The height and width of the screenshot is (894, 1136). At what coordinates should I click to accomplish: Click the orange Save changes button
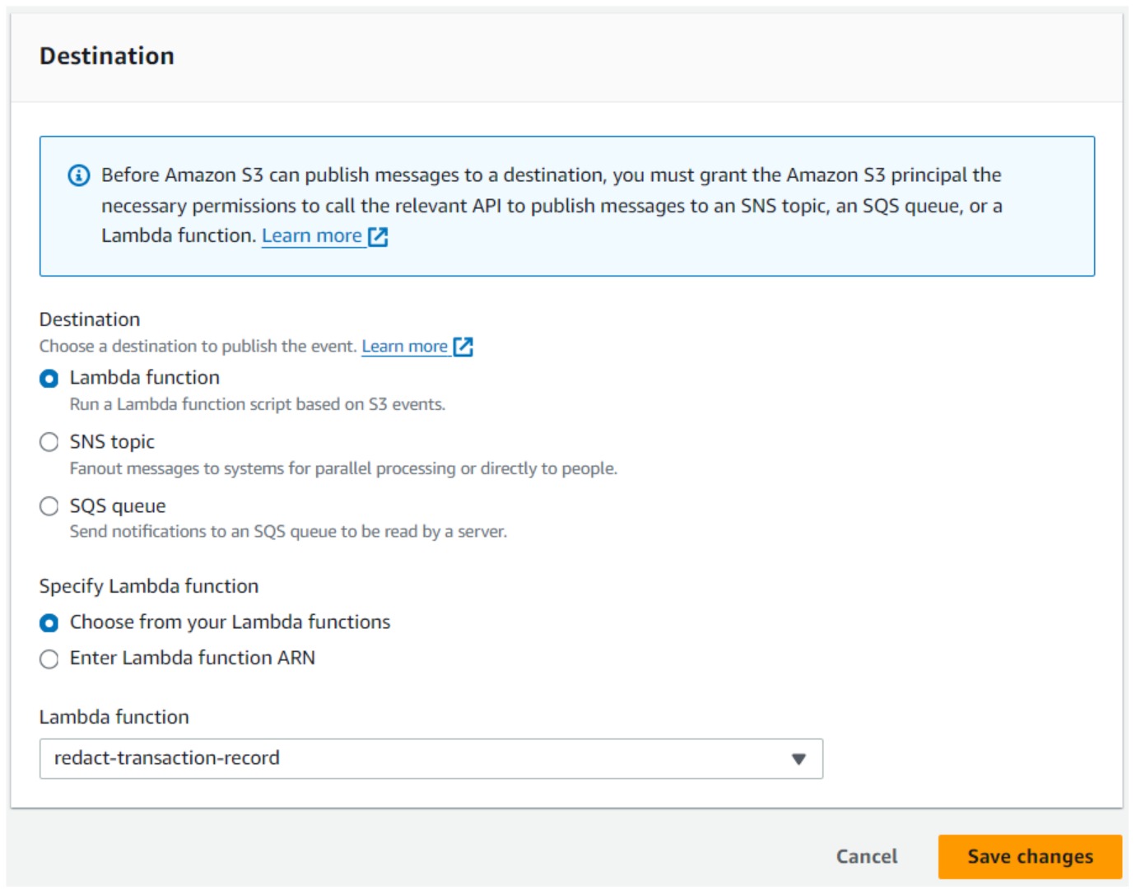1029,857
